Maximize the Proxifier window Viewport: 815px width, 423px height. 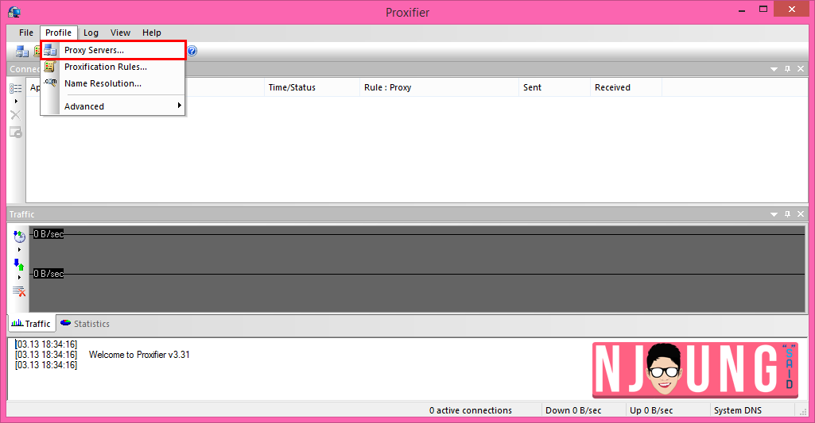[x=763, y=10]
